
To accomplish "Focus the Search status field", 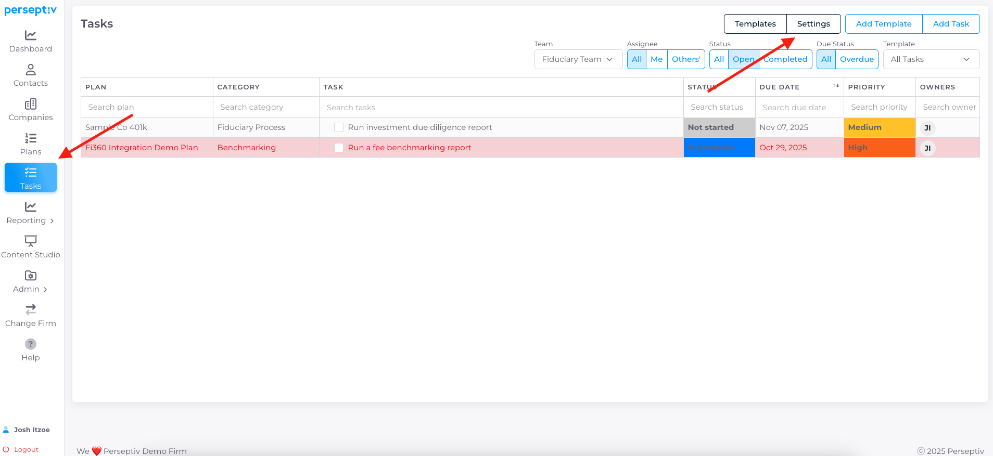I will 719,107.
